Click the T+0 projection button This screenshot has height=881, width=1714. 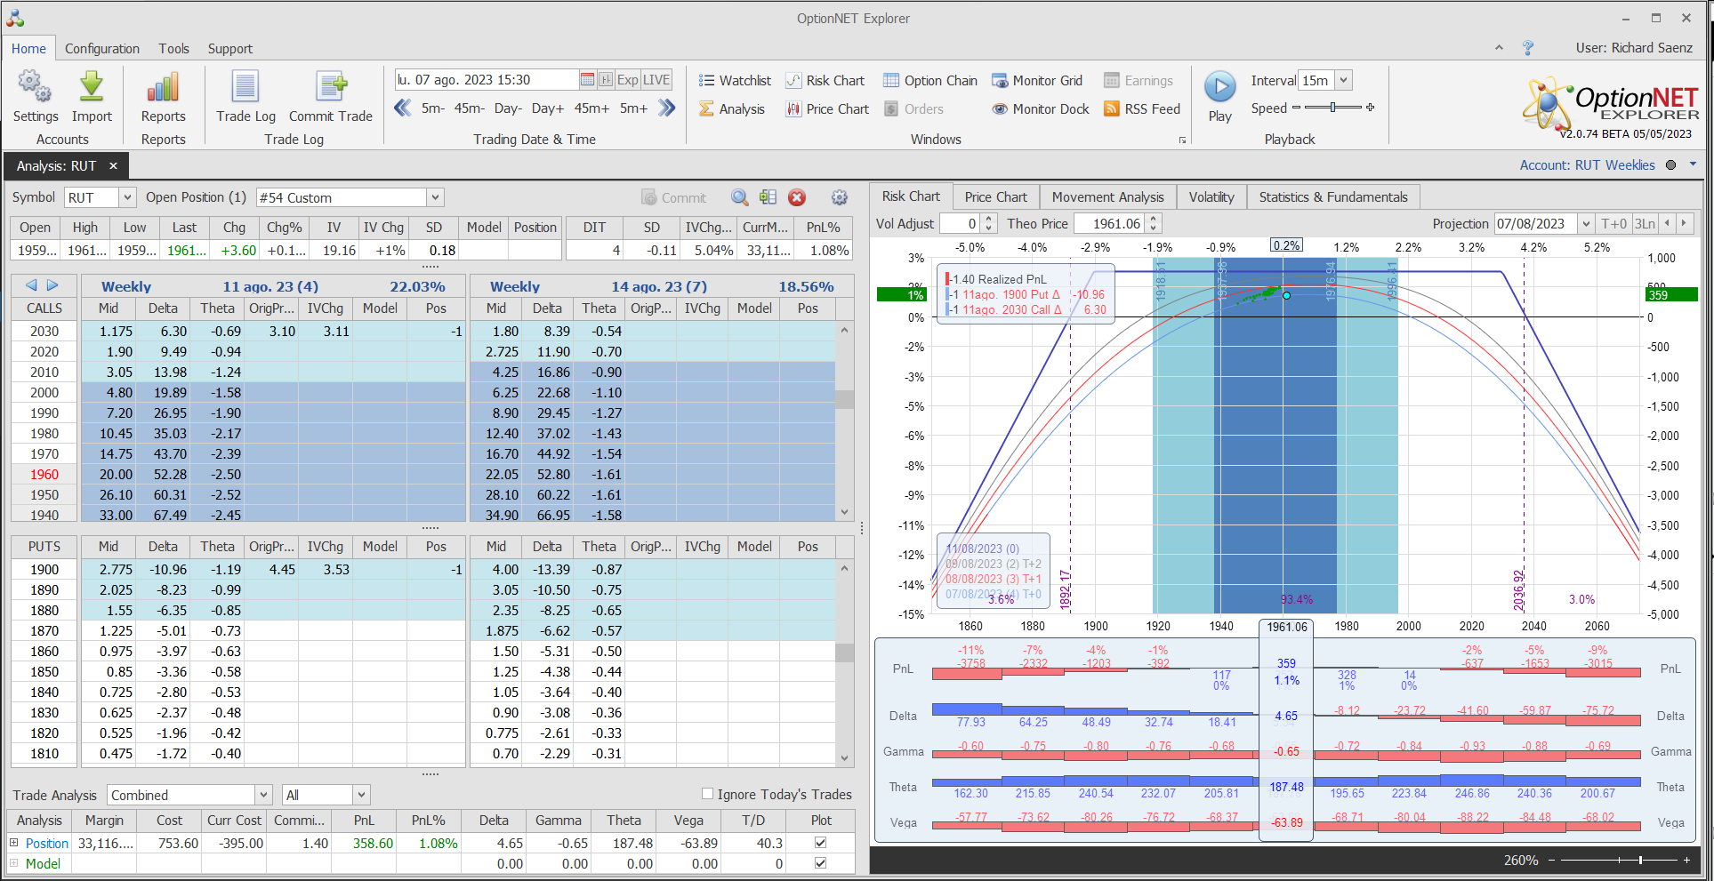tap(1613, 224)
